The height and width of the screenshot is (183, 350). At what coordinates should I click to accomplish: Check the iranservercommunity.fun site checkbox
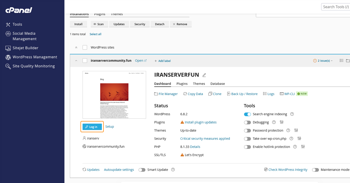(x=85, y=60)
